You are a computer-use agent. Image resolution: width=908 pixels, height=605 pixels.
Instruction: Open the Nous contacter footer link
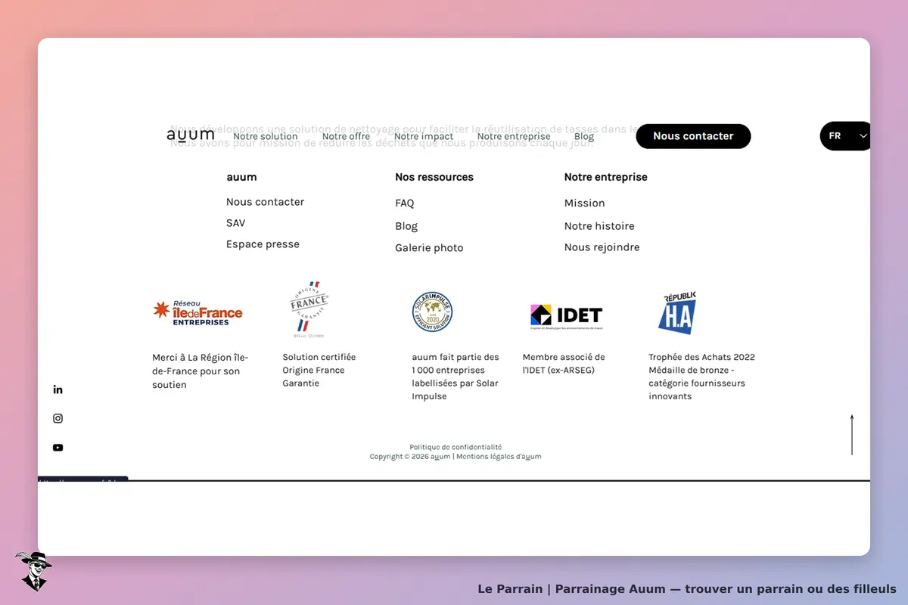coord(265,202)
